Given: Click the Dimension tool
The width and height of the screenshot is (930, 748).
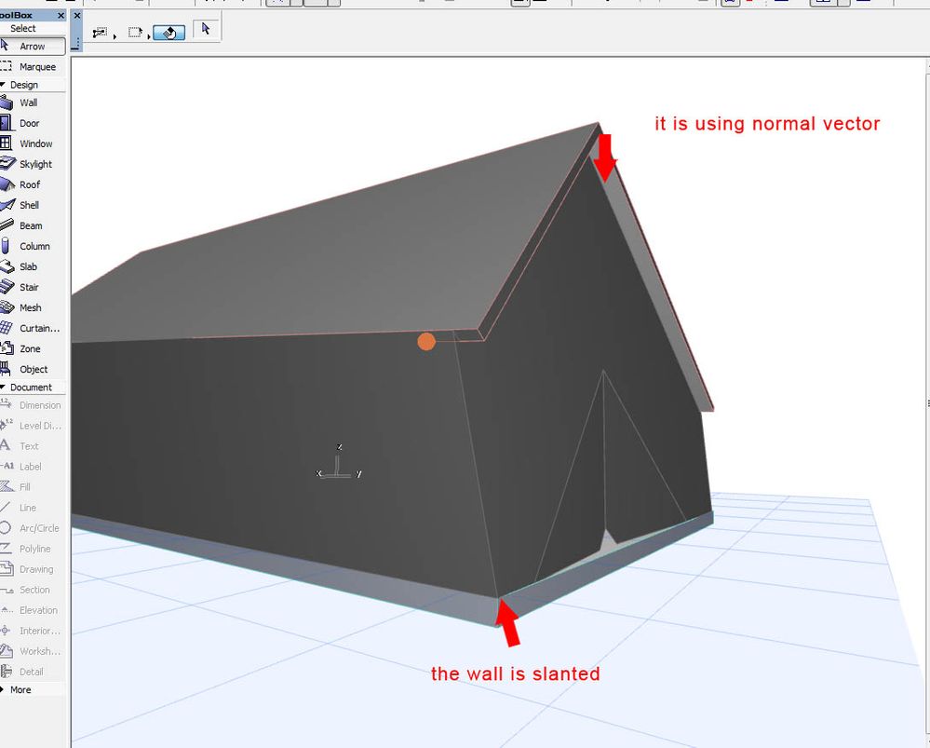Looking at the screenshot, I should (x=32, y=405).
